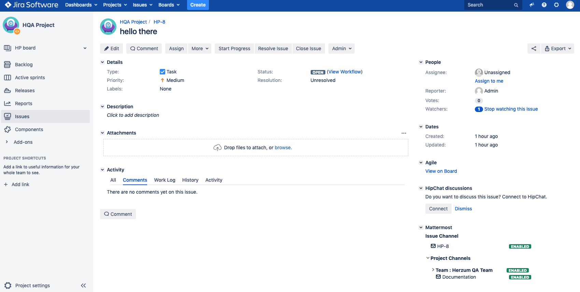Open the Attachments options ellipsis
This screenshot has height=292, width=580.
pos(404,133)
